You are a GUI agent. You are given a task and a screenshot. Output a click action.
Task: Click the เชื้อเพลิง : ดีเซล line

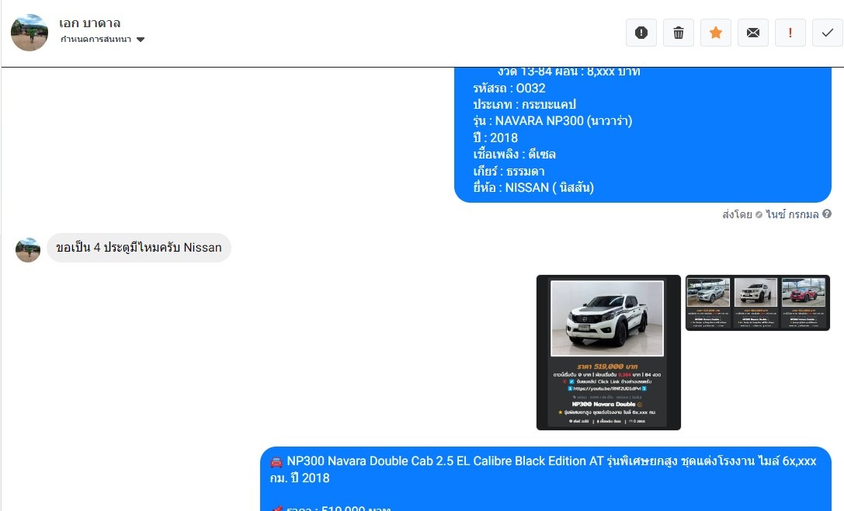click(x=514, y=155)
